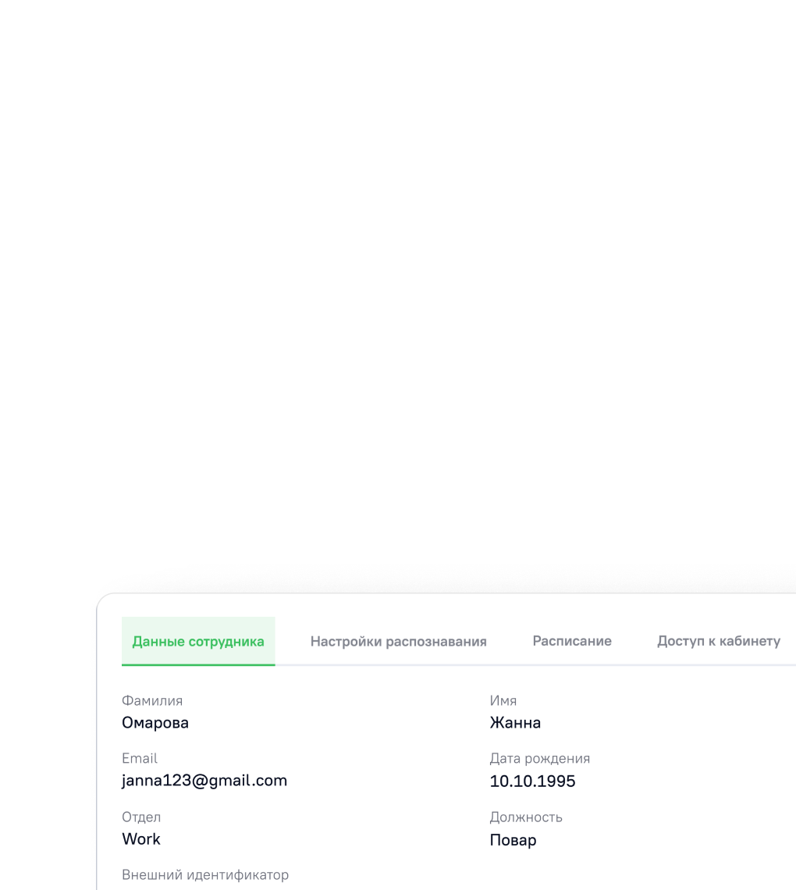Click the surname value Омарова

(155, 723)
